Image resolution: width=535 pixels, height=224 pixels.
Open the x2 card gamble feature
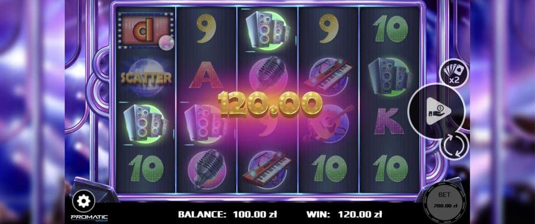[x=454, y=73]
